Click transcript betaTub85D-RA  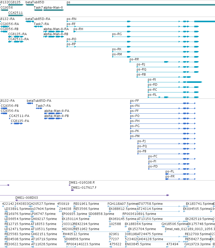[38, 19]
